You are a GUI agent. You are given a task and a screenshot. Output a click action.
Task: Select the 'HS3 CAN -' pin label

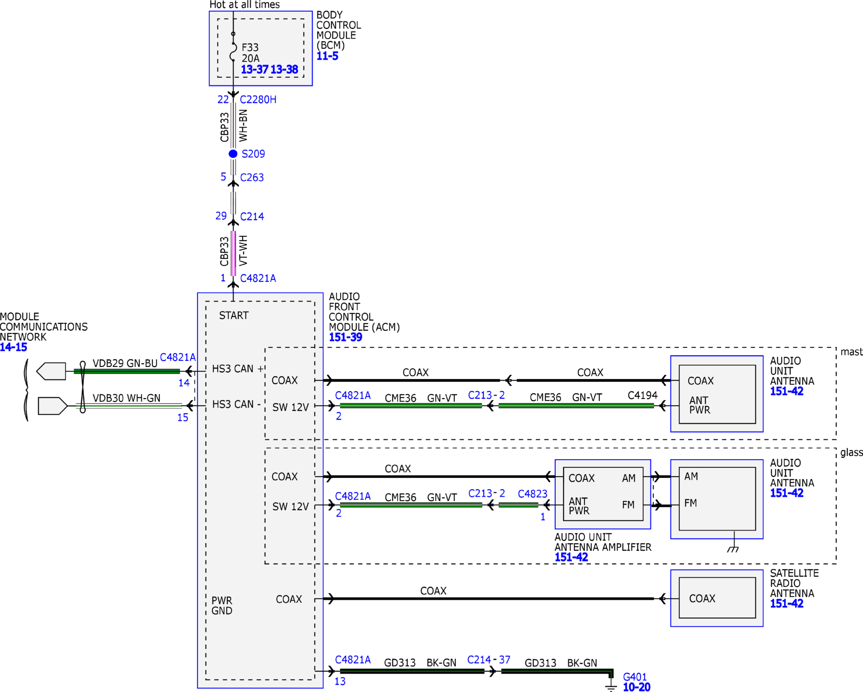[237, 404]
